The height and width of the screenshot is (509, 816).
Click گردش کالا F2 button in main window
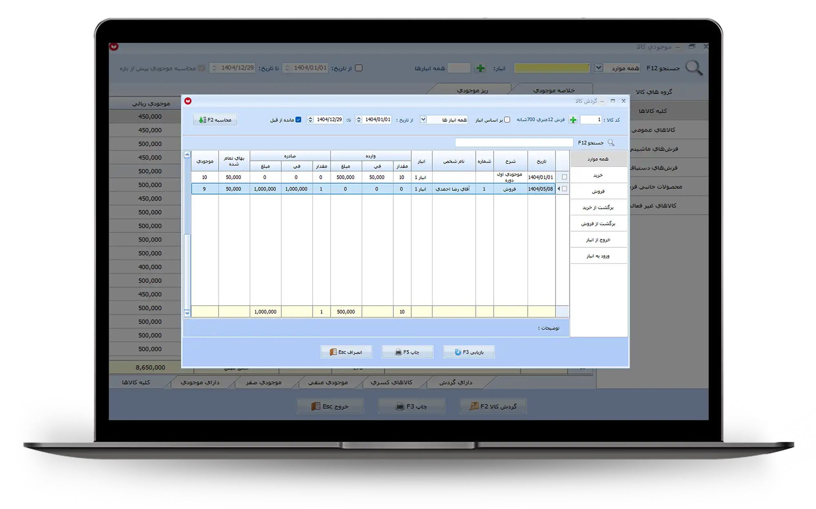[x=493, y=406]
